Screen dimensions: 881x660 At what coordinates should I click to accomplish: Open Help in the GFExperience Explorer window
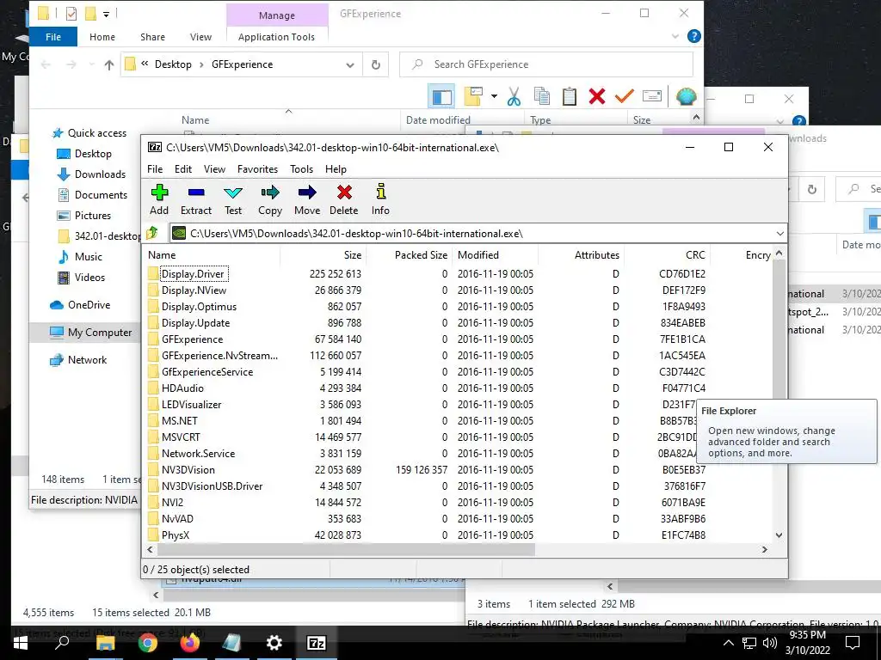click(x=694, y=36)
